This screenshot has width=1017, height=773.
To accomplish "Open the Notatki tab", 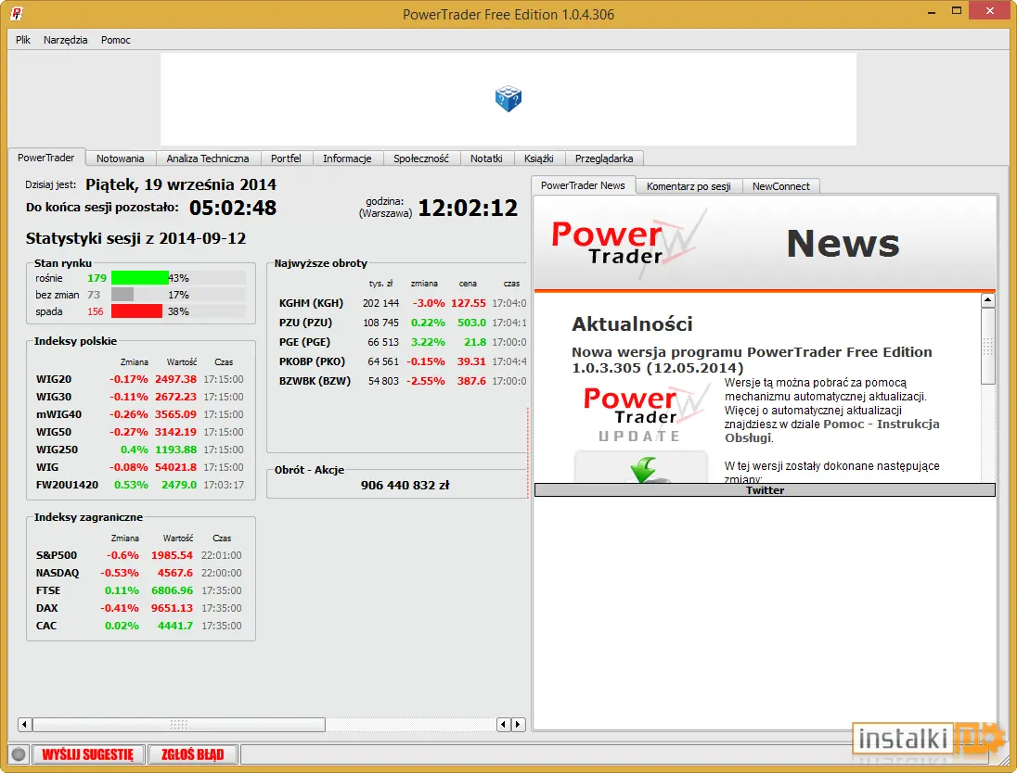I will (x=486, y=158).
